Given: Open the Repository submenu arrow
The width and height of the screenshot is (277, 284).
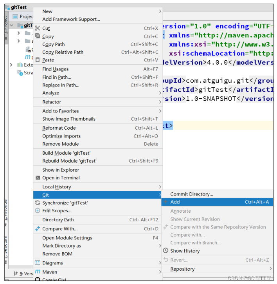Looking at the screenshot, I should [x=271, y=269].
